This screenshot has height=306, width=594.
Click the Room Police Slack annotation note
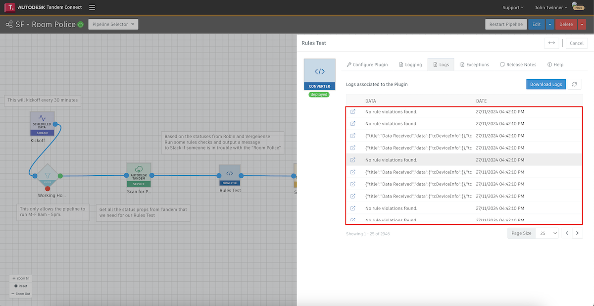[223, 142]
